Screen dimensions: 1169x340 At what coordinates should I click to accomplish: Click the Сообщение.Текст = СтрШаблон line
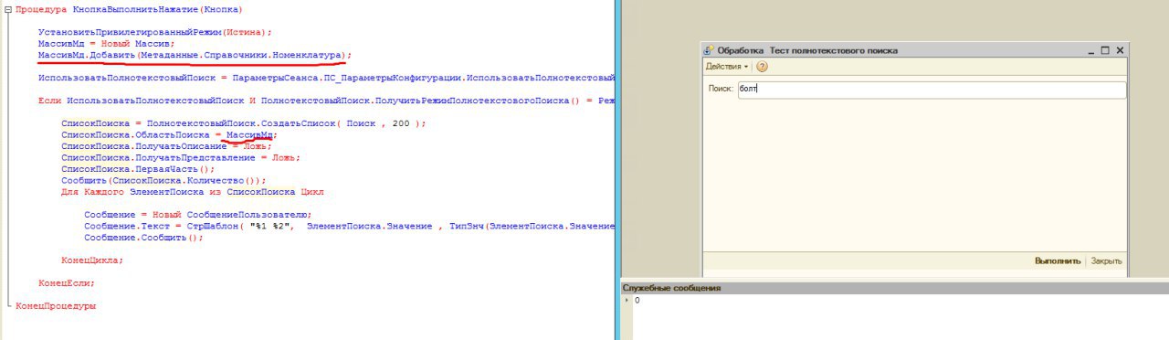click(350, 226)
